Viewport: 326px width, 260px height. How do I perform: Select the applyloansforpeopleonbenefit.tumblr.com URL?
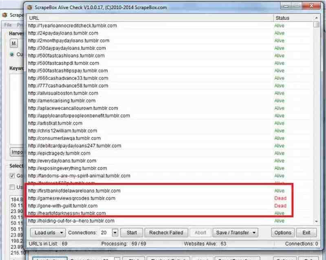click(x=79, y=116)
